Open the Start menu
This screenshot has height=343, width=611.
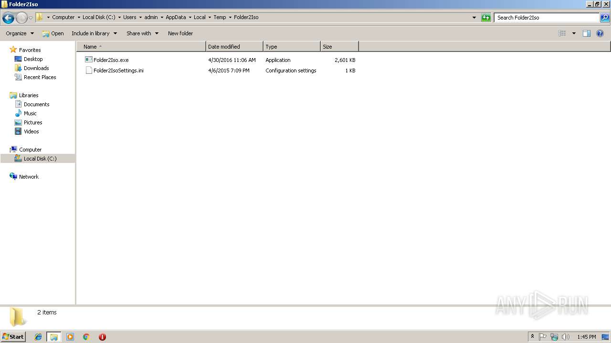(x=13, y=336)
